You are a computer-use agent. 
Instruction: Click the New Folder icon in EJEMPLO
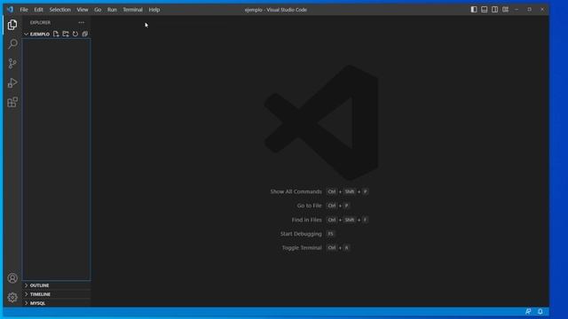pos(66,34)
